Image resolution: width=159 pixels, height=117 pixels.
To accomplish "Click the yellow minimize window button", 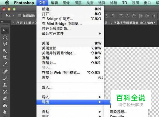I will [9, 9].
